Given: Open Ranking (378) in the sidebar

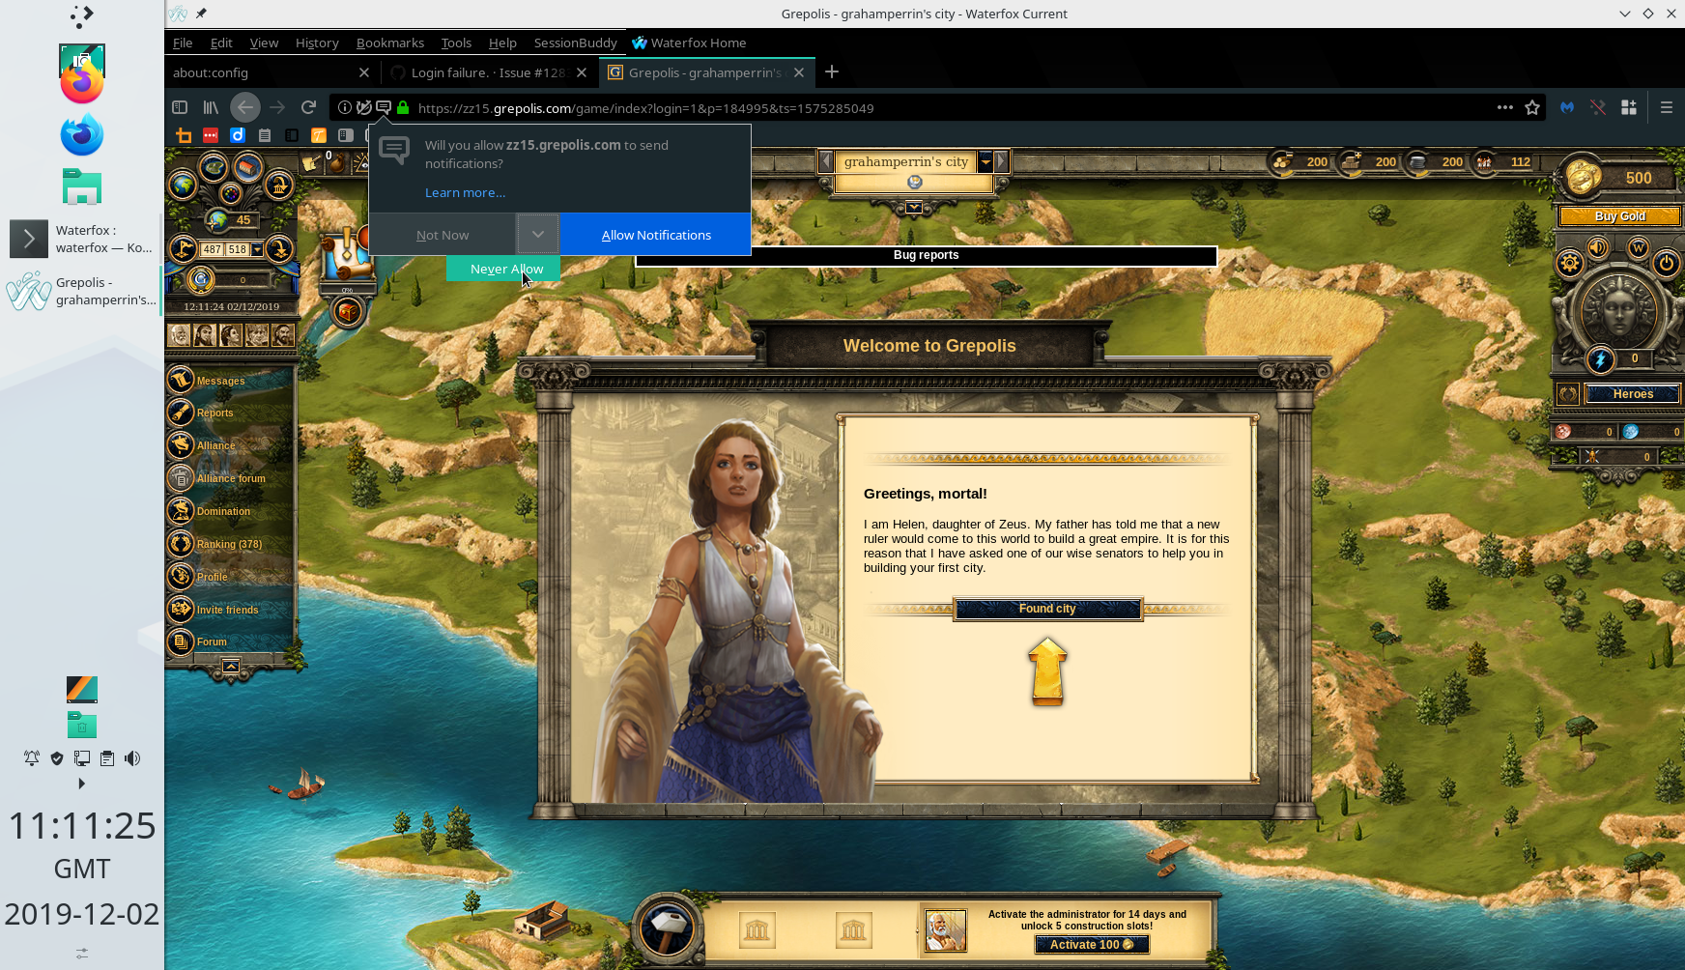Looking at the screenshot, I should click(x=229, y=544).
